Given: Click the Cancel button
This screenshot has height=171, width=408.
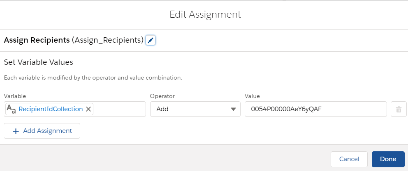Looking at the screenshot, I should pyautogui.click(x=349, y=159).
